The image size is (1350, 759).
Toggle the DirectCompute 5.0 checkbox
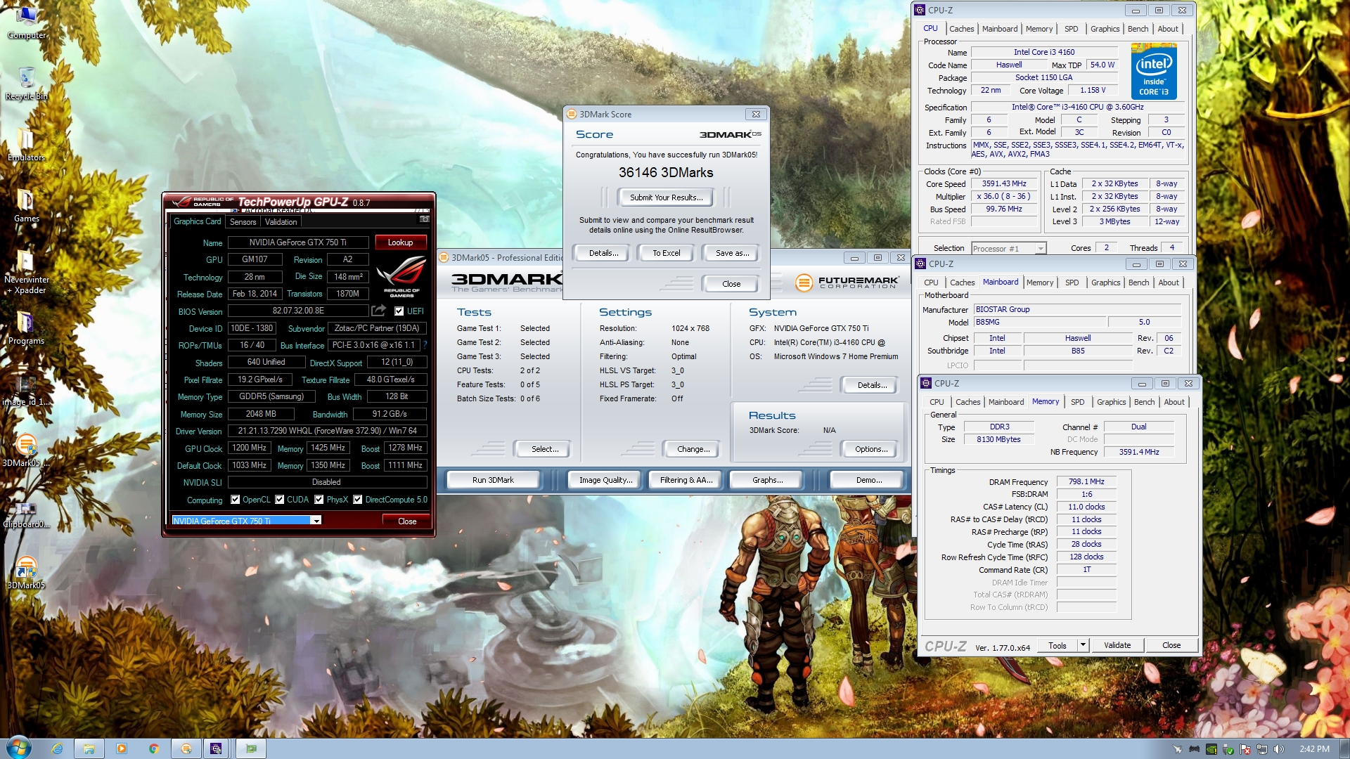point(358,499)
